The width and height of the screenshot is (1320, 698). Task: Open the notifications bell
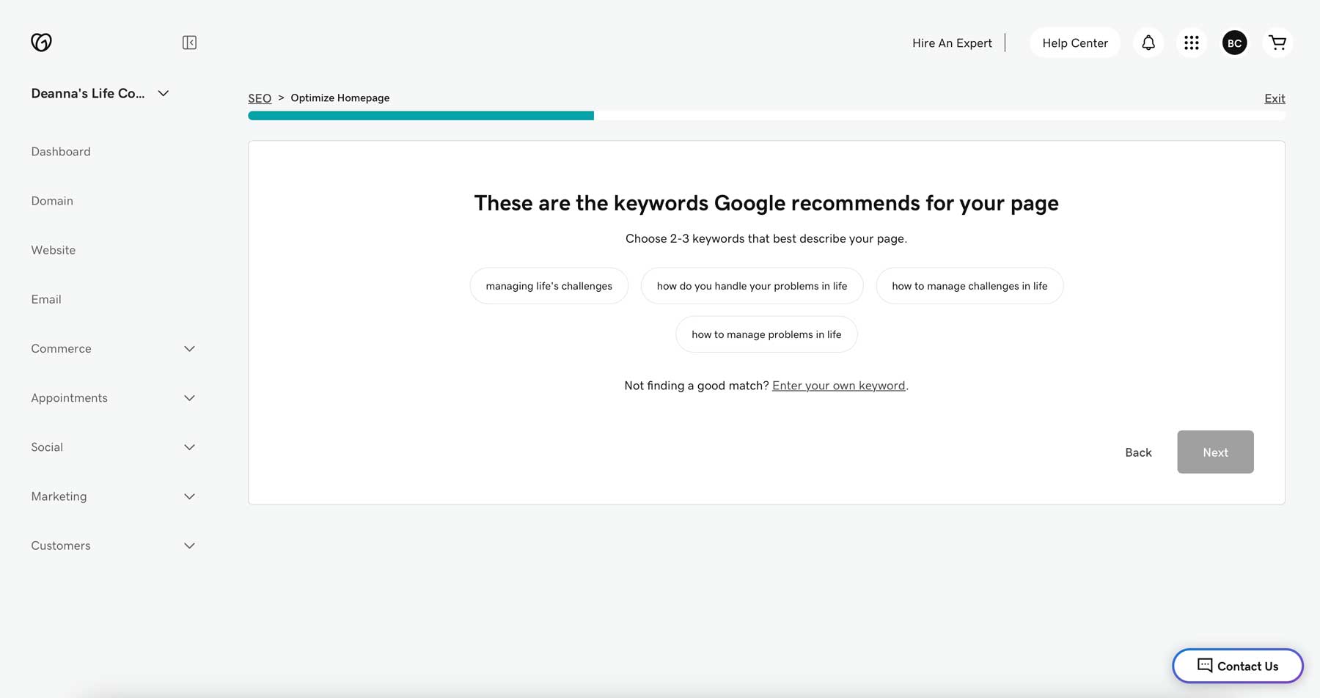click(x=1148, y=43)
